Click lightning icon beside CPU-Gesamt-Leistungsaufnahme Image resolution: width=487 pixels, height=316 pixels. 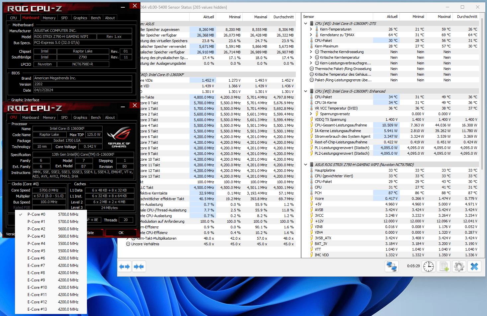pos(312,125)
